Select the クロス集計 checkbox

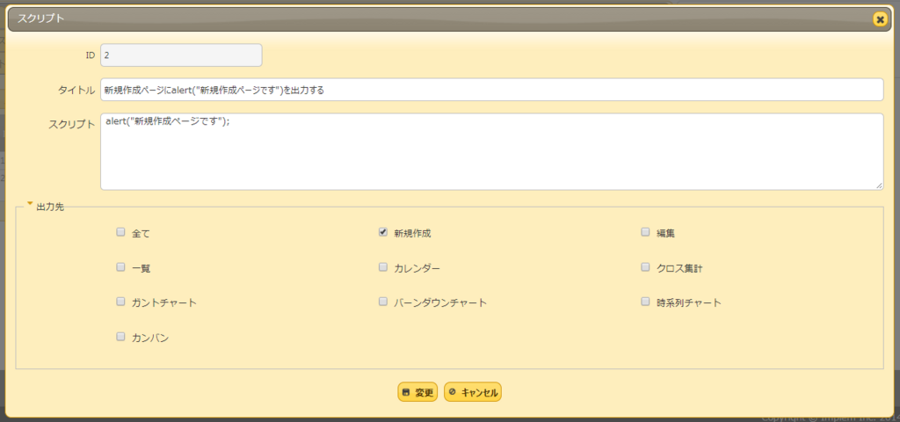[x=645, y=267]
